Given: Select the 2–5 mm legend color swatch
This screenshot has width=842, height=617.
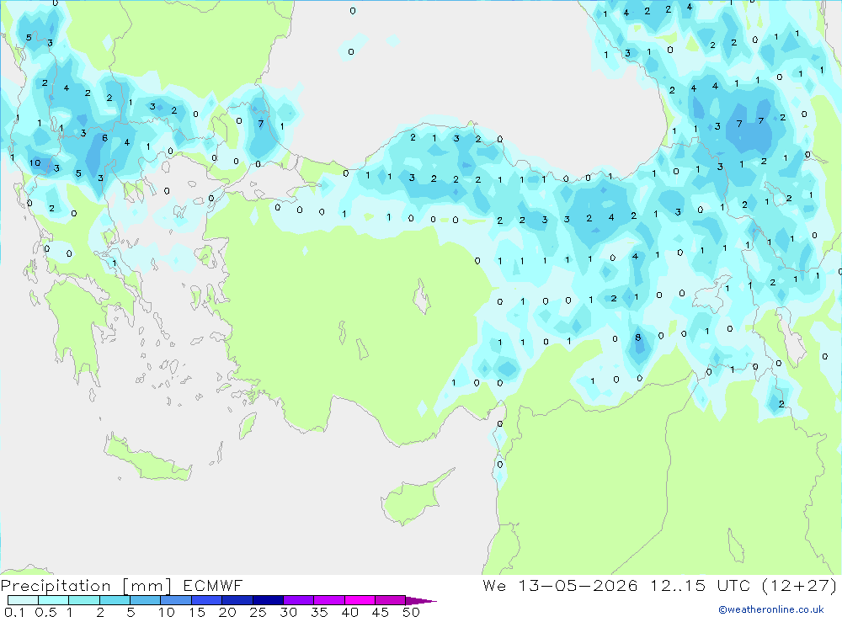Looking at the screenshot, I should click(115, 600).
